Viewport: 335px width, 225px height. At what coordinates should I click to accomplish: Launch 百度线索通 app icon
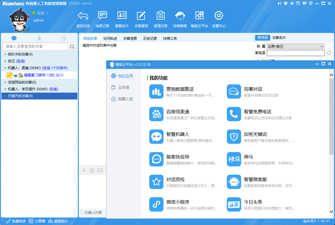click(x=156, y=114)
